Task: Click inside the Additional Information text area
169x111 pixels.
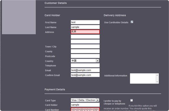Action: tap(143, 78)
